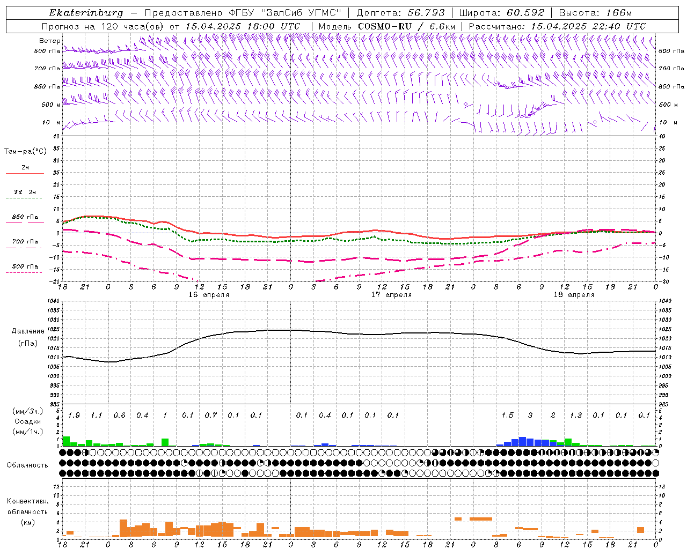Click the '1.1' precipitation value

click(97, 416)
